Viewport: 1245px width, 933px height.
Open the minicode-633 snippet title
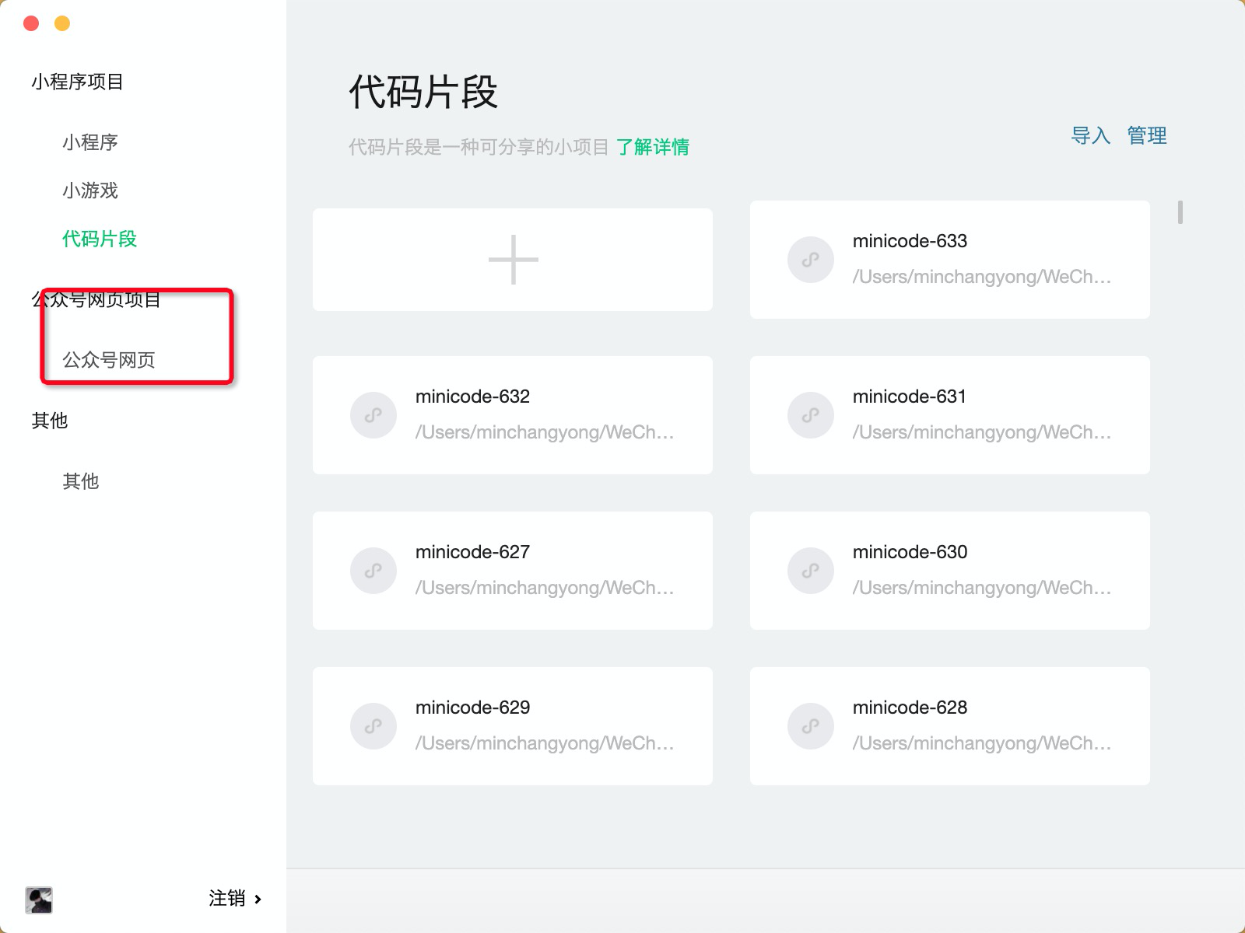[910, 241]
